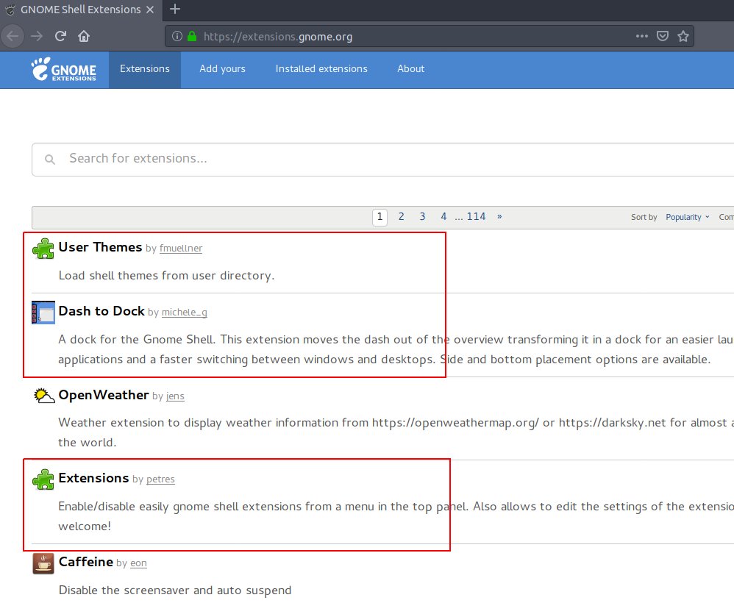Screen dimensions: 734x603
Task: Open author jens's profile
Action: coord(175,396)
